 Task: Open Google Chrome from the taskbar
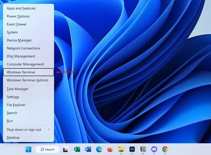click(x=165, y=149)
